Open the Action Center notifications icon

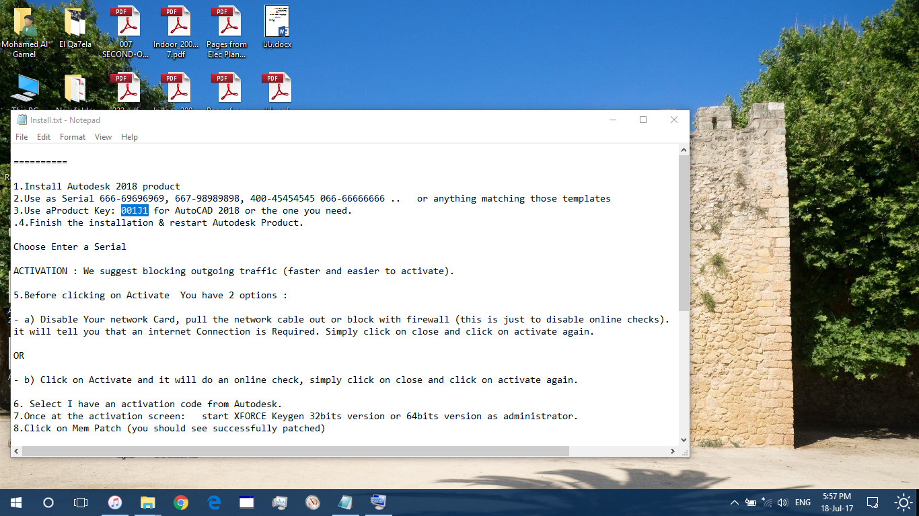[873, 503]
